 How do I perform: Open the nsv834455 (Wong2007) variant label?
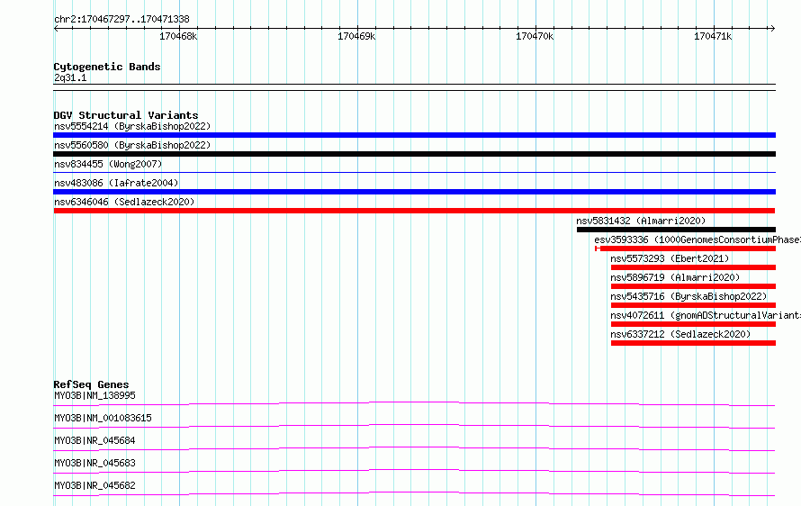[x=108, y=164]
